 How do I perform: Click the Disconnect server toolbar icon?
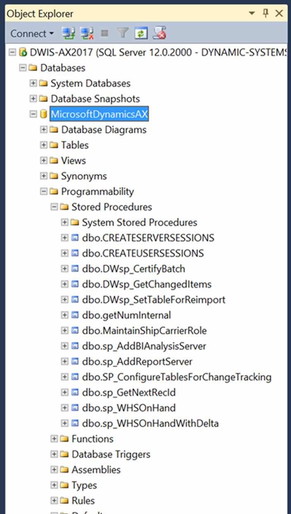click(86, 33)
